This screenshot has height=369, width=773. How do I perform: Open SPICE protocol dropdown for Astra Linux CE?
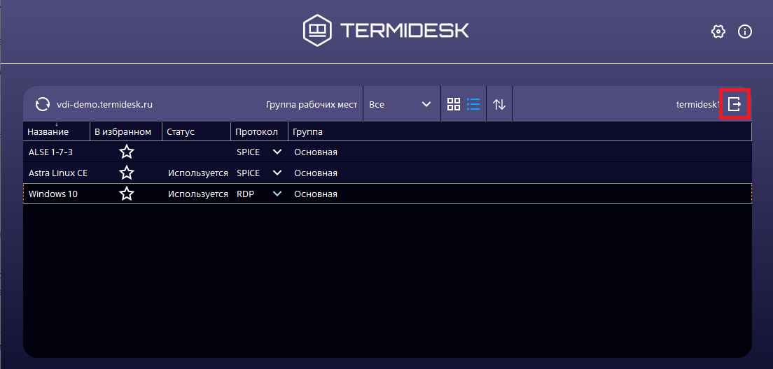pyautogui.click(x=277, y=173)
